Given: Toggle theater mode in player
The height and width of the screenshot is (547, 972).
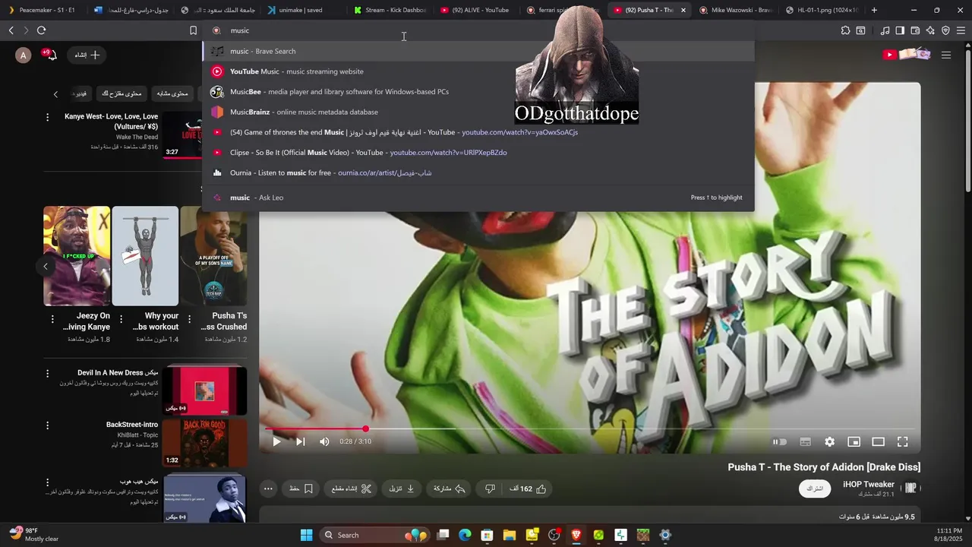Looking at the screenshot, I should pos(878,441).
